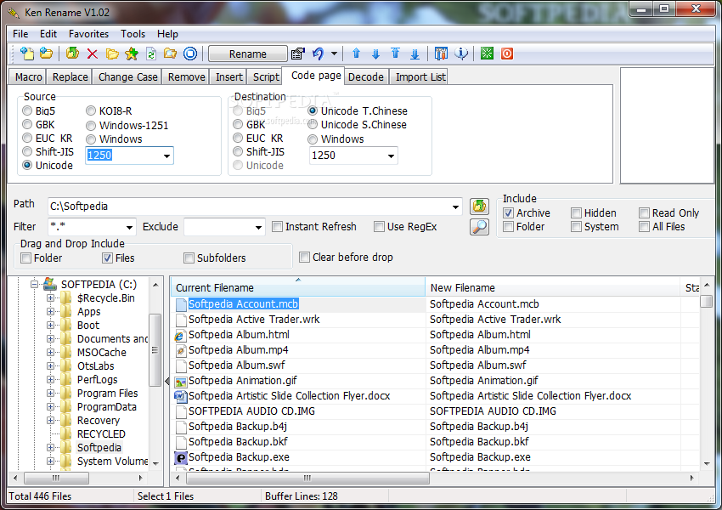The height and width of the screenshot is (510, 722).
Task: Enable the Instant Refresh checkbox
Action: point(277,227)
